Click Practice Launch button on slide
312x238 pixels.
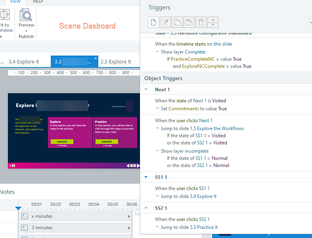[107, 141]
